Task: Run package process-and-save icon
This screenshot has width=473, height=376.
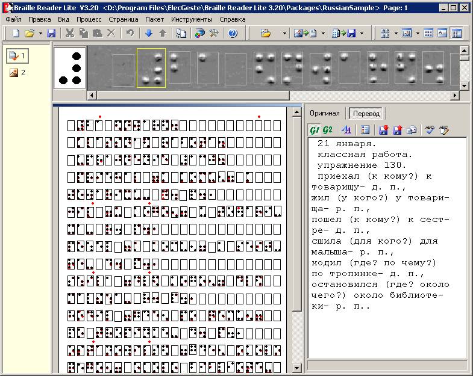Action: click(x=344, y=33)
